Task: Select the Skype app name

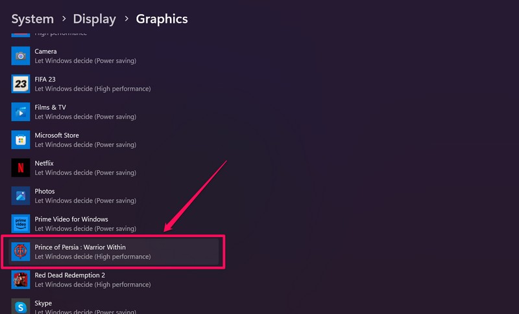Action: coord(43,303)
